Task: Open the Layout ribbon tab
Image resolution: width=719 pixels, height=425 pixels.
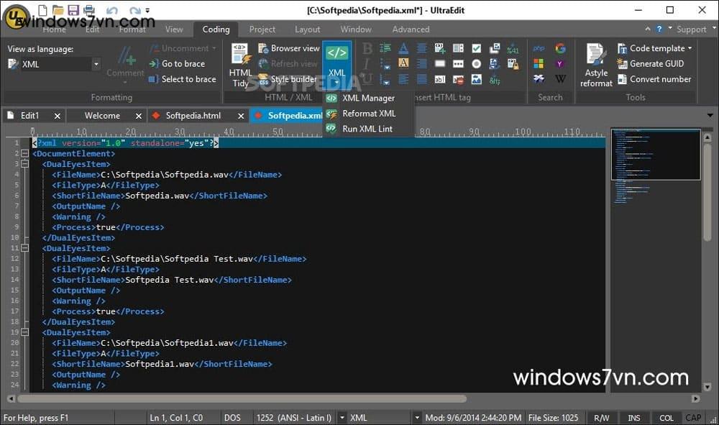Action: coord(307,29)
